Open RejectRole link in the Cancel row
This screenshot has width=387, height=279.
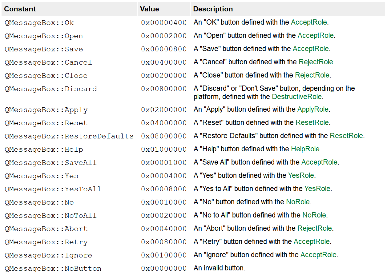tap(316, 62)
